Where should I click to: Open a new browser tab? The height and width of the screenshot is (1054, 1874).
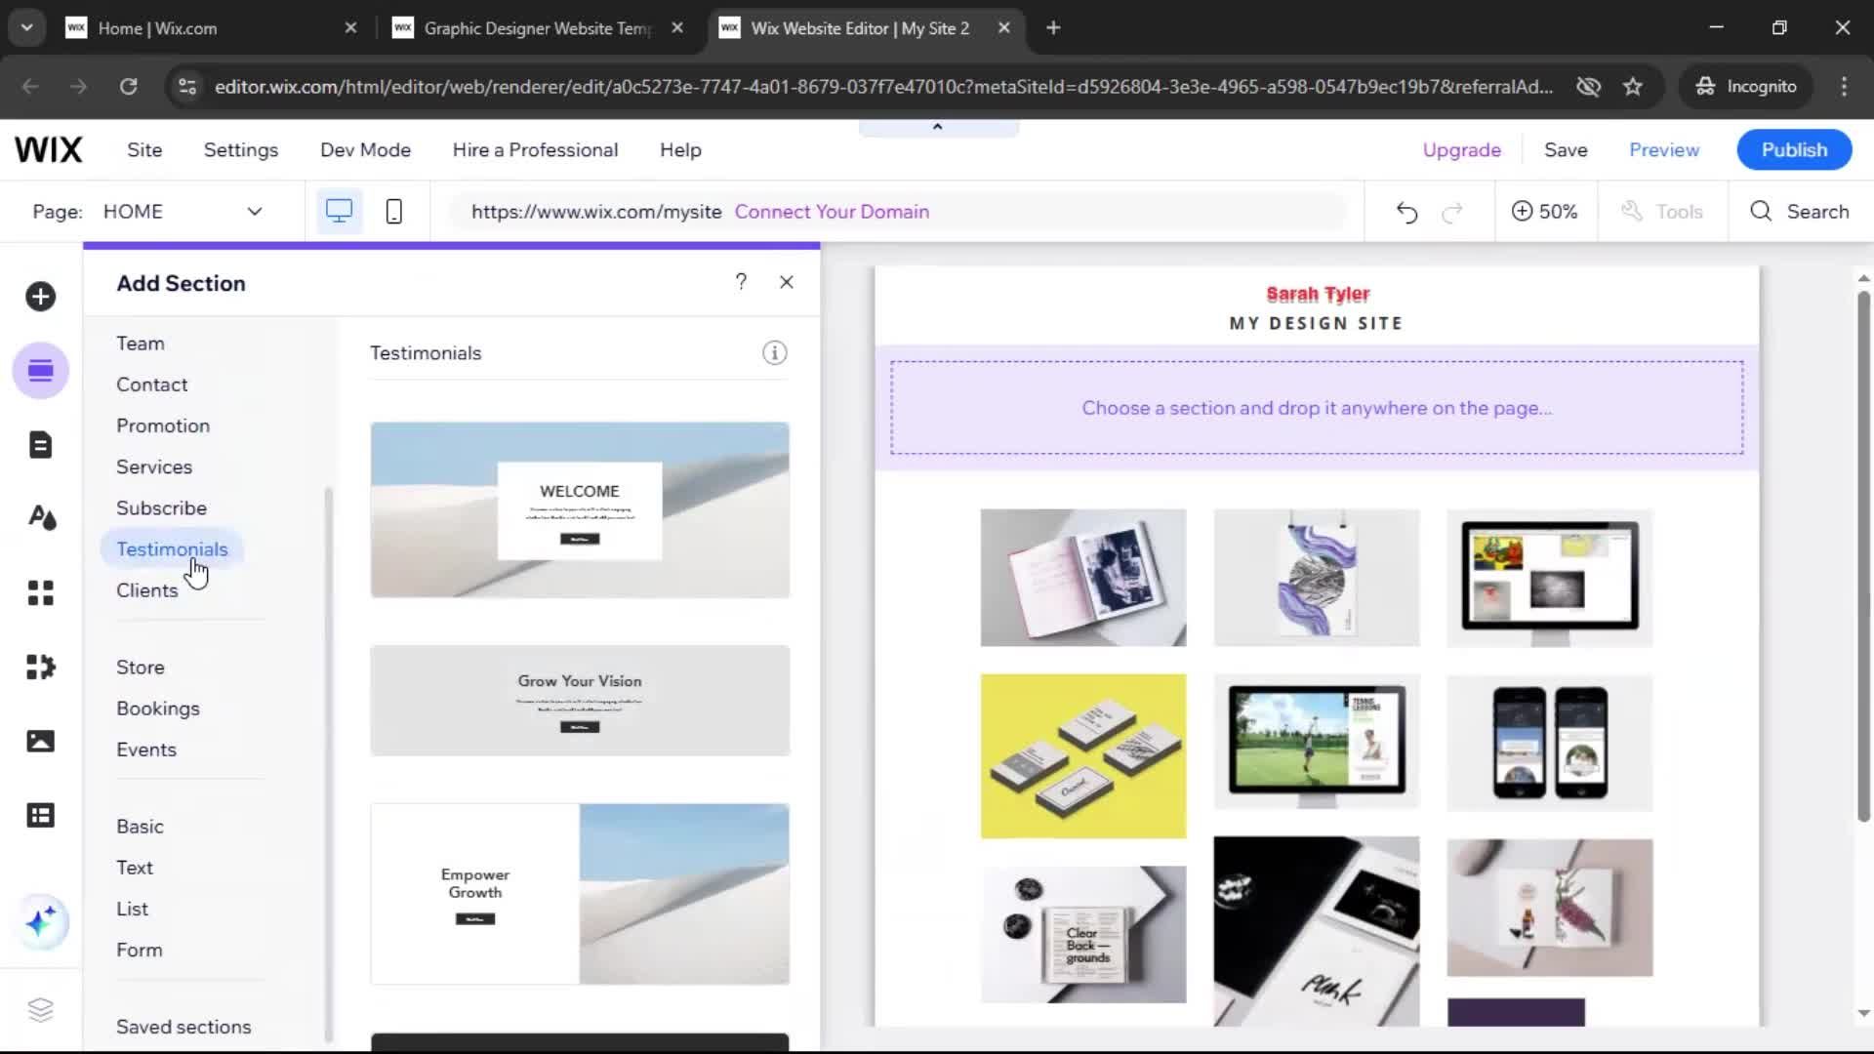coord(1053,28)
